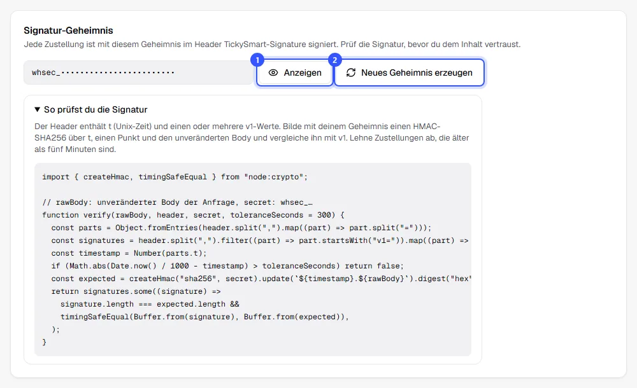Click the Neues Geheimnis erzeugen button
The width and height of the screenshot is (637, 388).
(409, 73)
